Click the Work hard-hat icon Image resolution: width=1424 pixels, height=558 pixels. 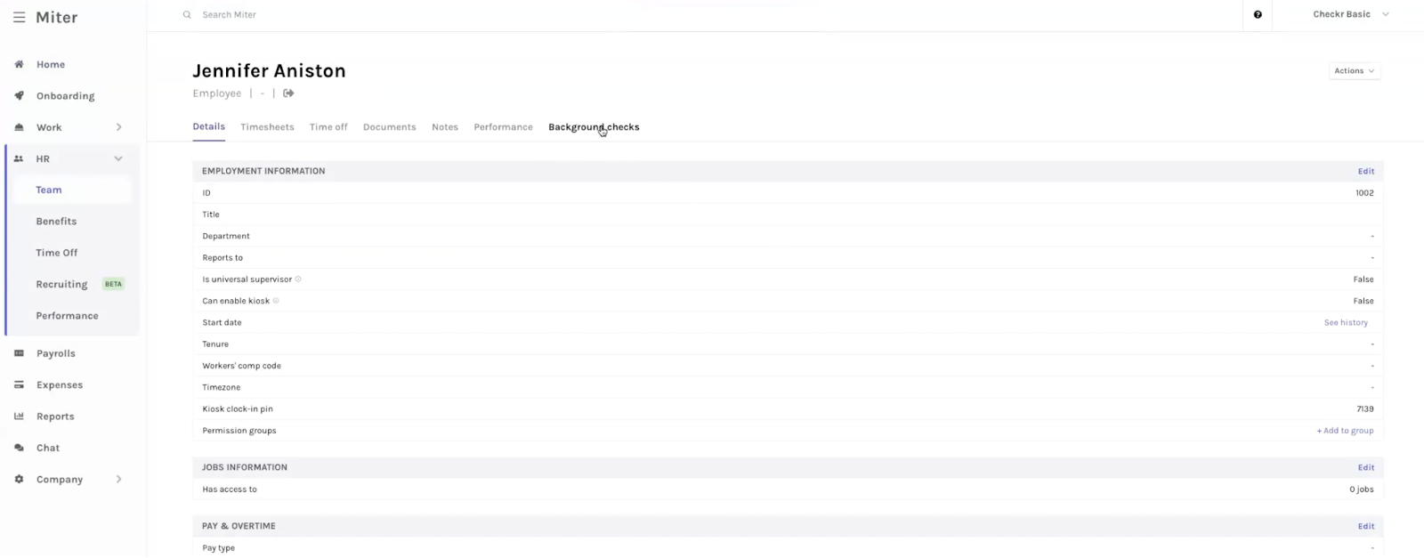click(19, 127)
